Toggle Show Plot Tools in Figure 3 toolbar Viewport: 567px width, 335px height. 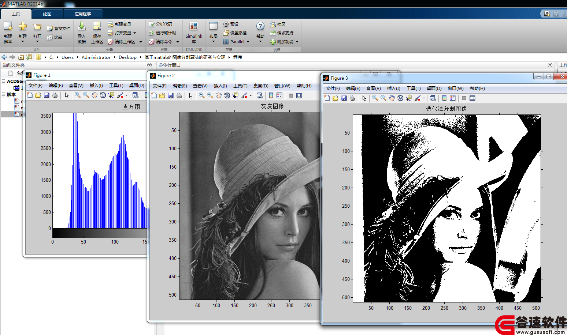[472, 98]
